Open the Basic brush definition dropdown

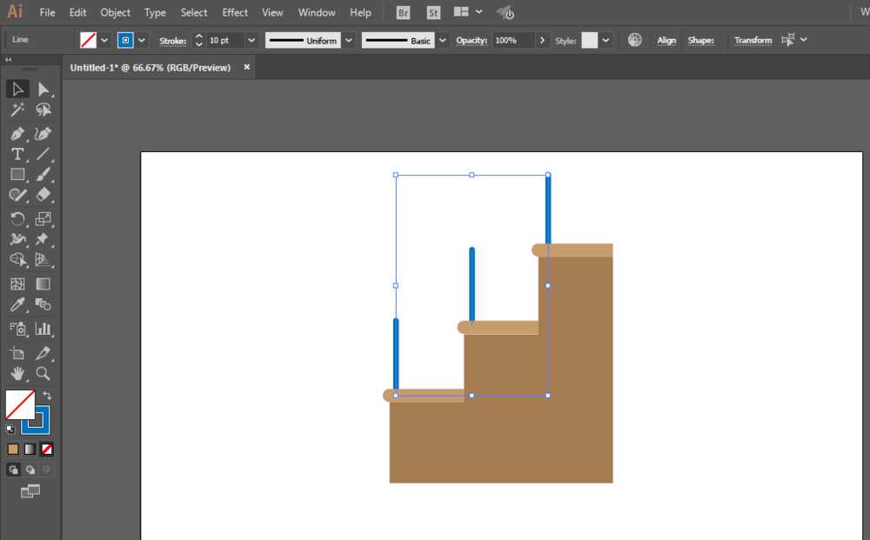pyautogui.click(x=442, y=40)
